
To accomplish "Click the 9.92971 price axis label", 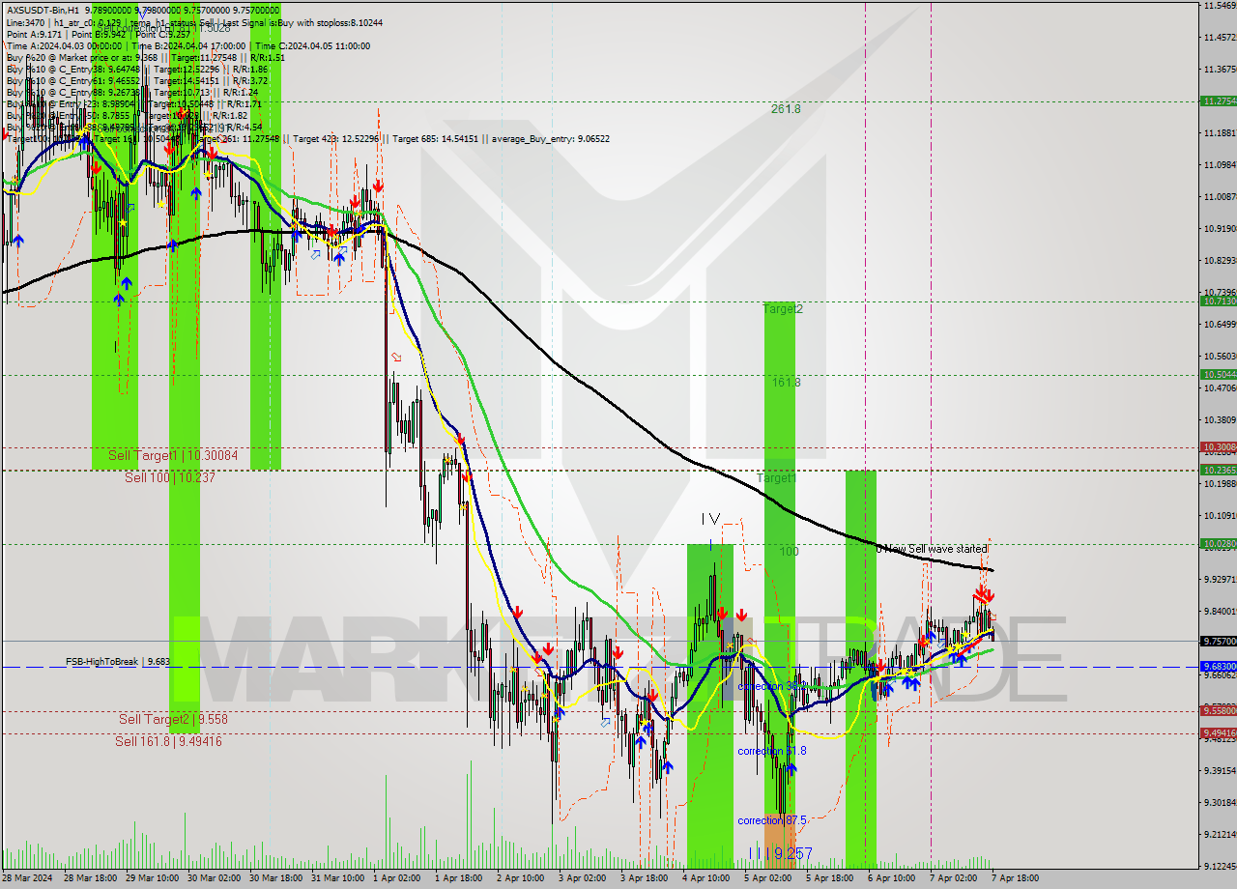I will tap(1220, 580).
